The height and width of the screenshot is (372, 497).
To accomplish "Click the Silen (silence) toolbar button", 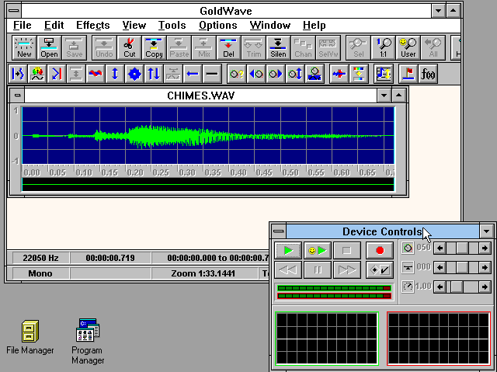I will (x=278, y=47).
